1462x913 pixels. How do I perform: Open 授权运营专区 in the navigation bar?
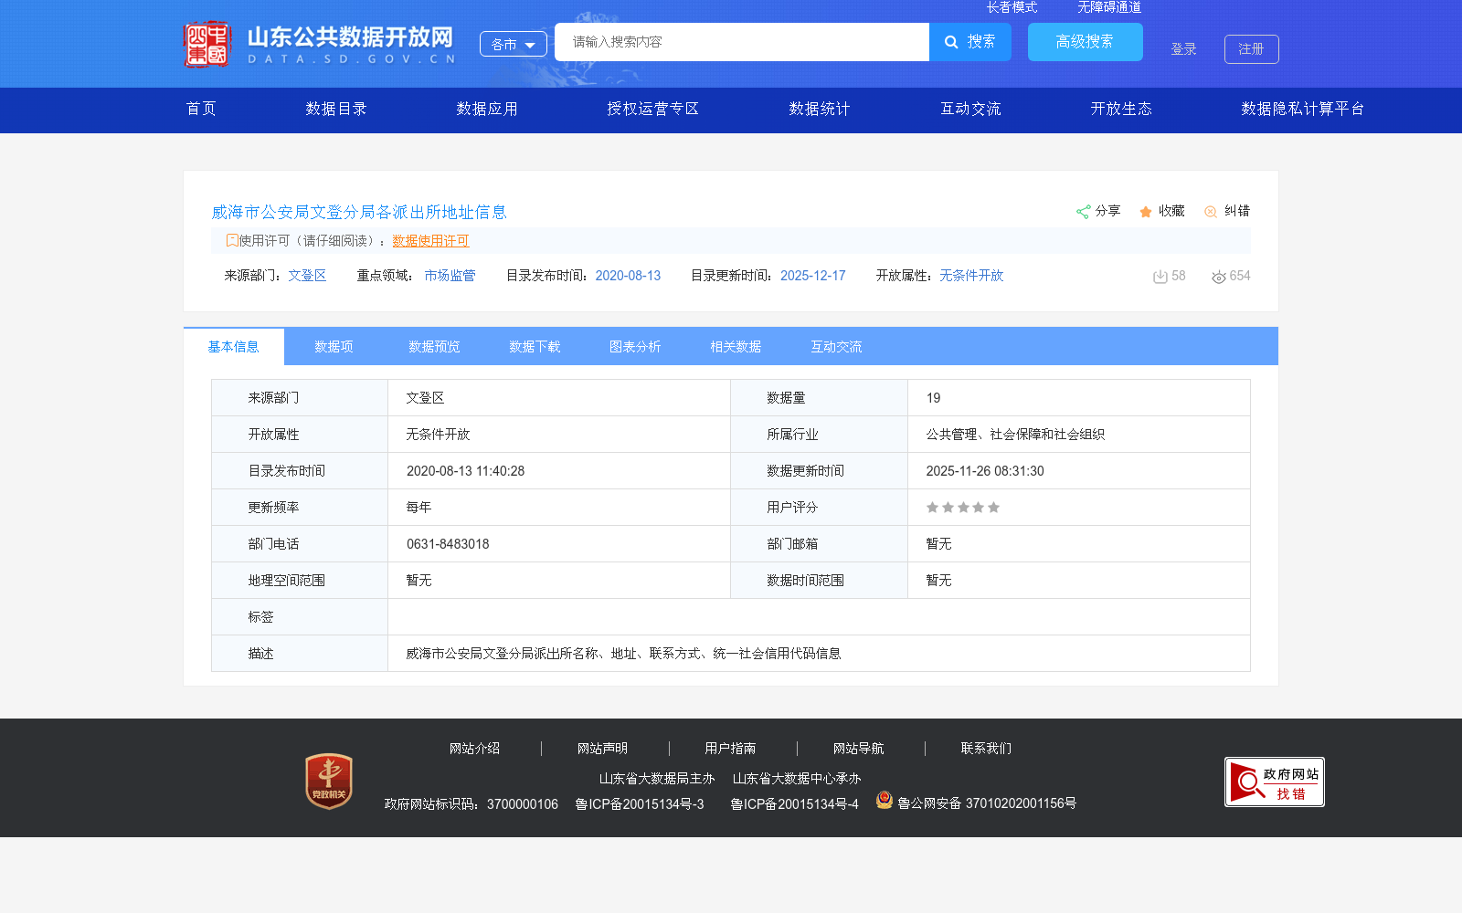click(x=653, y=109)
